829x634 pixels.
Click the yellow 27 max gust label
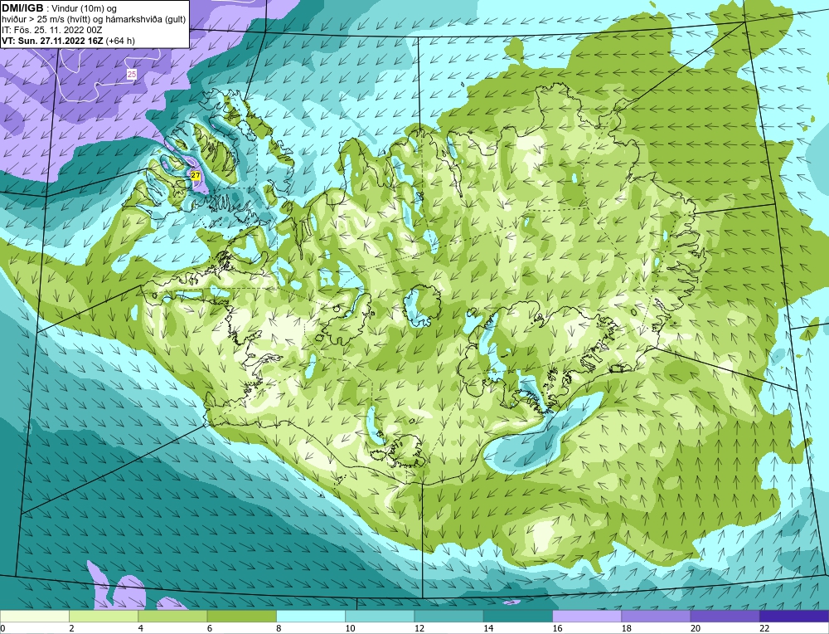pyautogui.click(x=196, y=175)
